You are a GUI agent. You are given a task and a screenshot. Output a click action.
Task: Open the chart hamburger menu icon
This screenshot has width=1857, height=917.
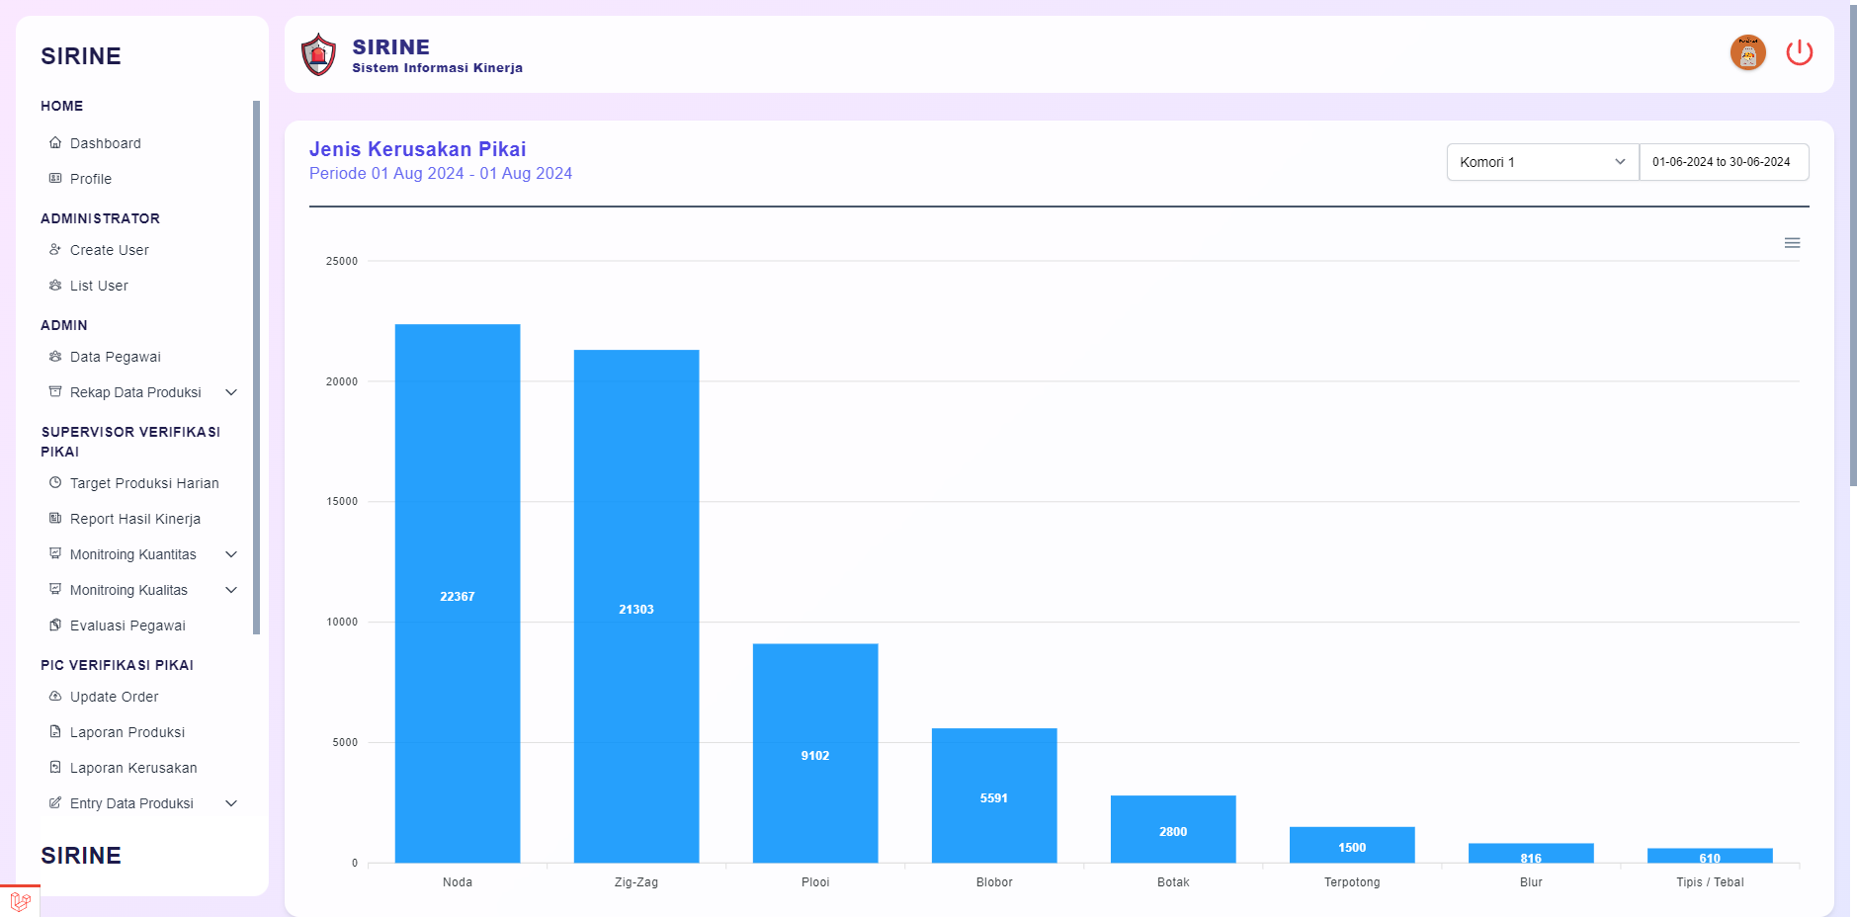point(1792,243)
